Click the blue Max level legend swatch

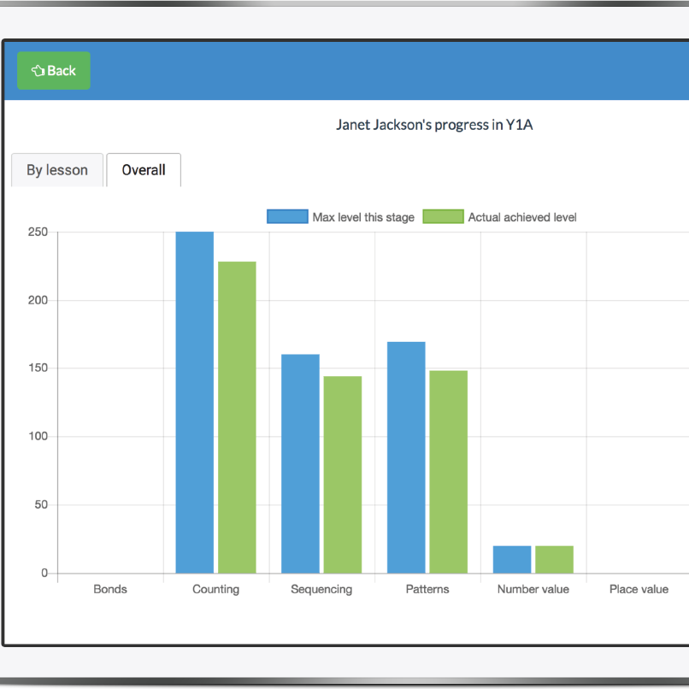pos(287,217)
